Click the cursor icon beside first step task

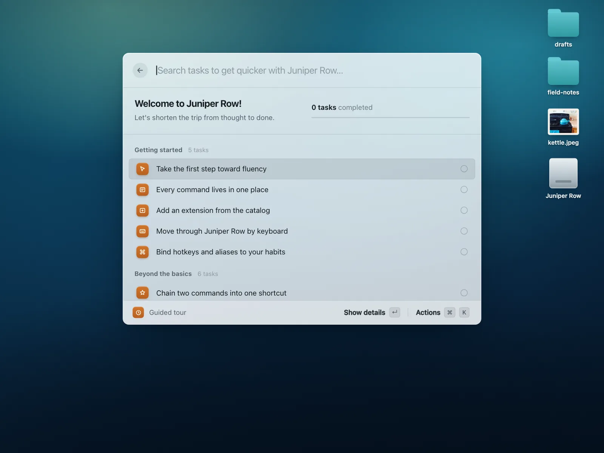coord(142,169)
